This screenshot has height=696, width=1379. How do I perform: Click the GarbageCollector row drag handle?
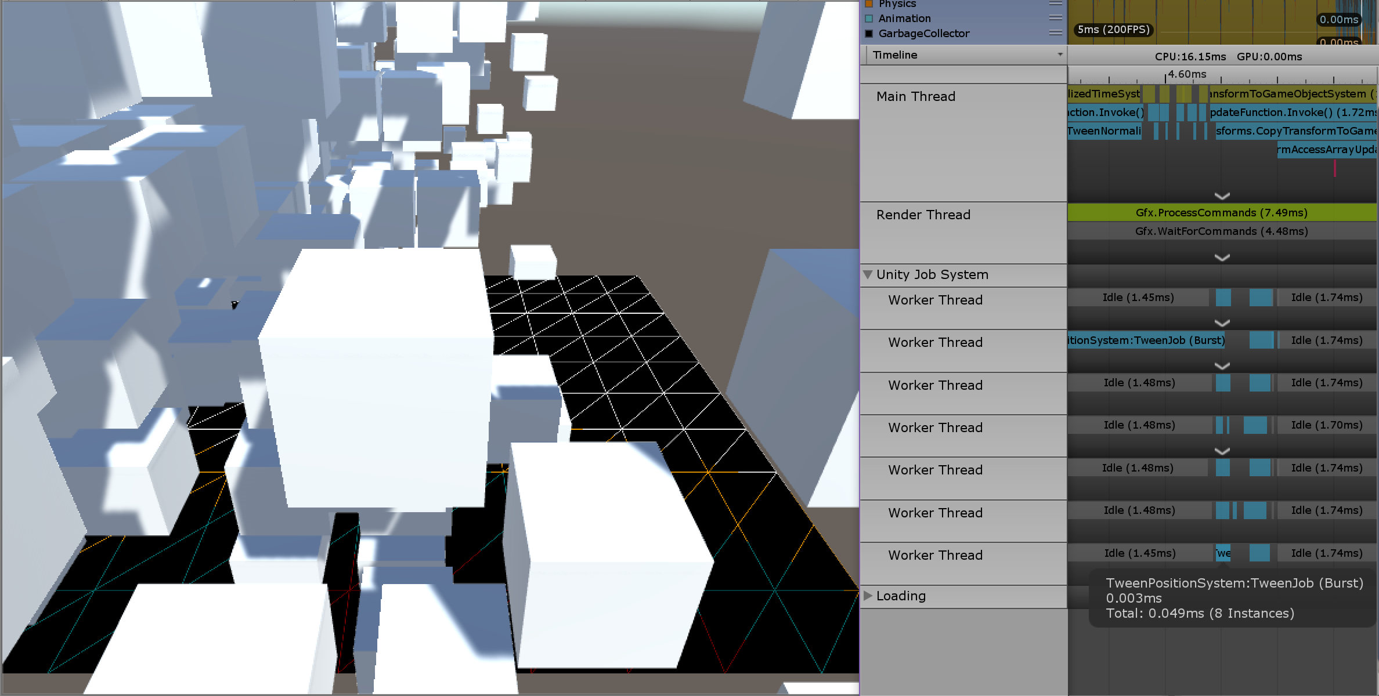1055,33
